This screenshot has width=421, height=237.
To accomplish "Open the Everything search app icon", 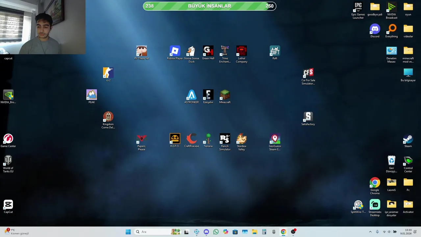I will pyautogui.click(x=391, y=31).
